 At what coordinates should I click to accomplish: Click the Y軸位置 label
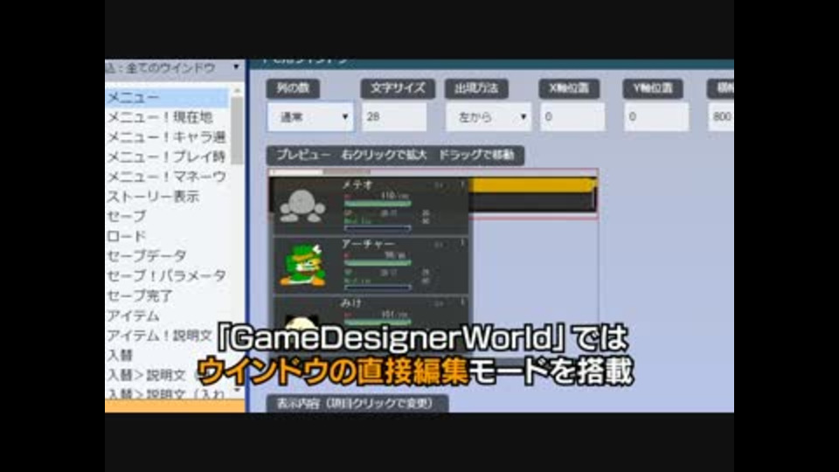(653, 88)
